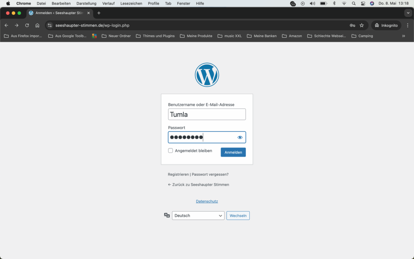Open the Thimes und Plugins bookmark folder
The height and width of the screenshot is (259, 414).
[x=155, y=36]
